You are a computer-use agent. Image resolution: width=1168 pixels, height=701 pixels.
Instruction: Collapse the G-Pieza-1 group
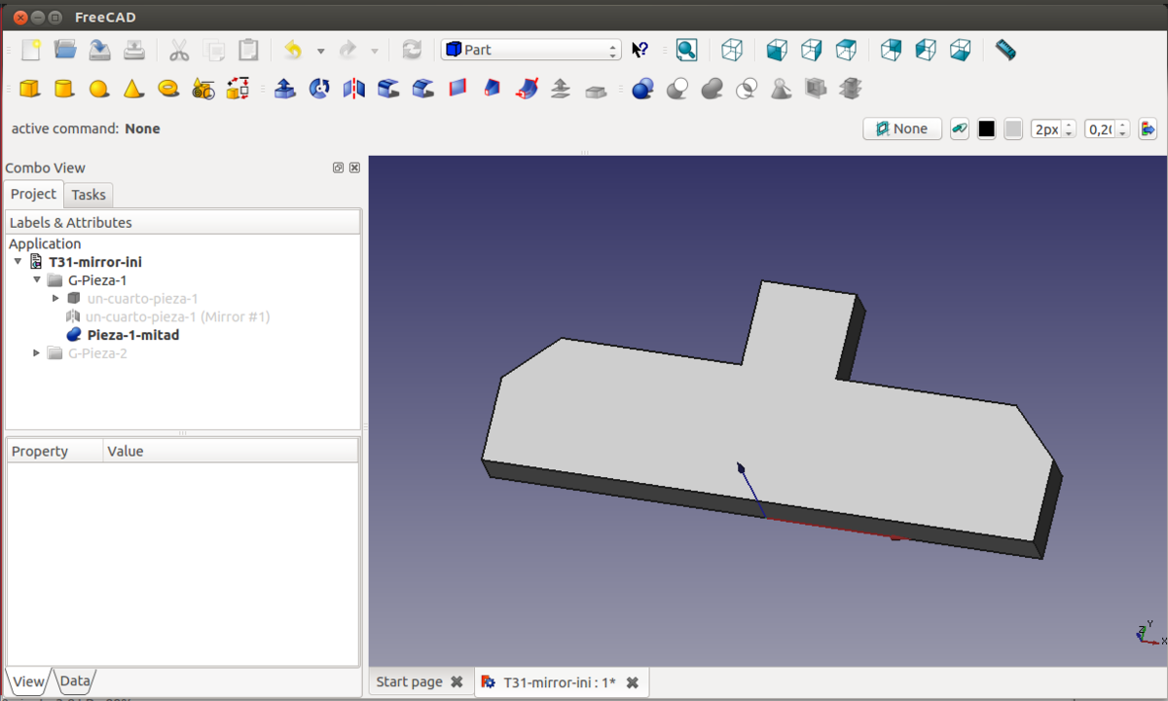[37, 280]
